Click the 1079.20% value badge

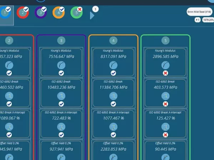click(x=208, y=20)
